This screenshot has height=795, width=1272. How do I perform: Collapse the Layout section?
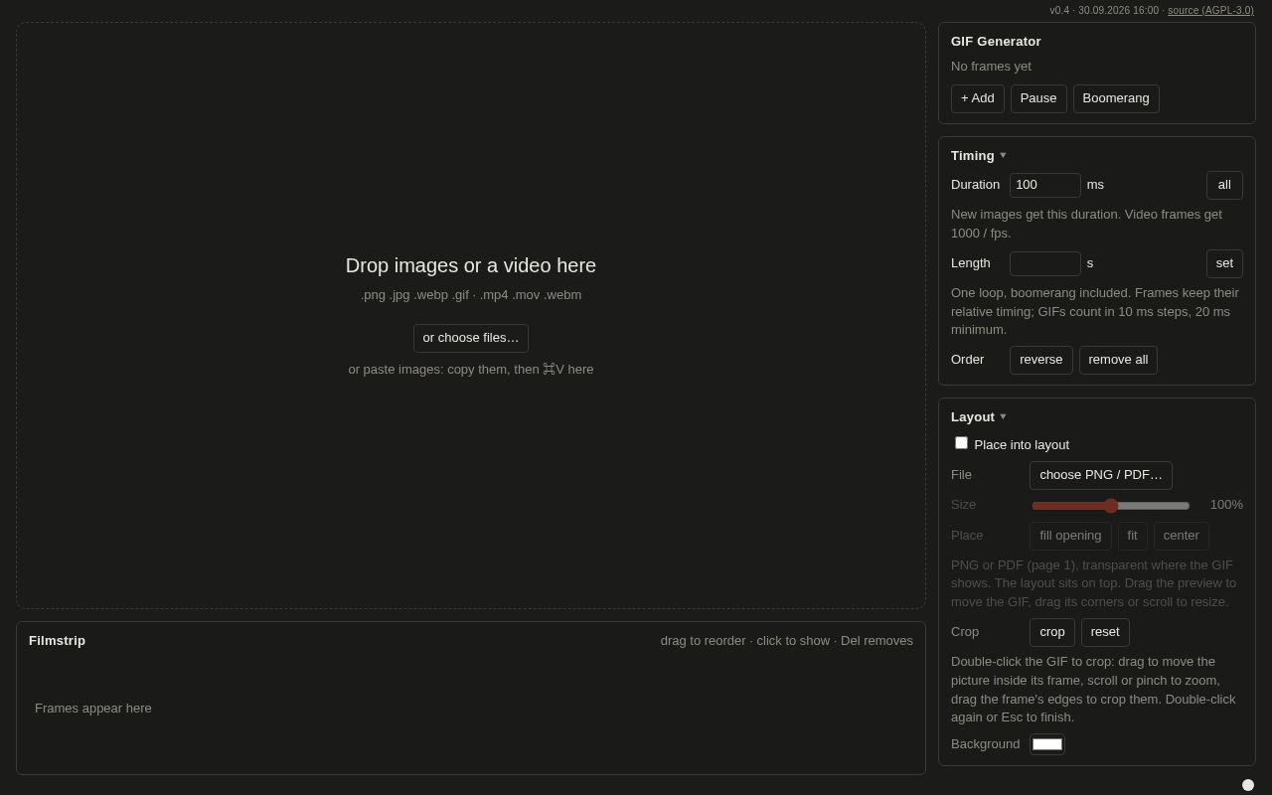[x=979, y=416]
